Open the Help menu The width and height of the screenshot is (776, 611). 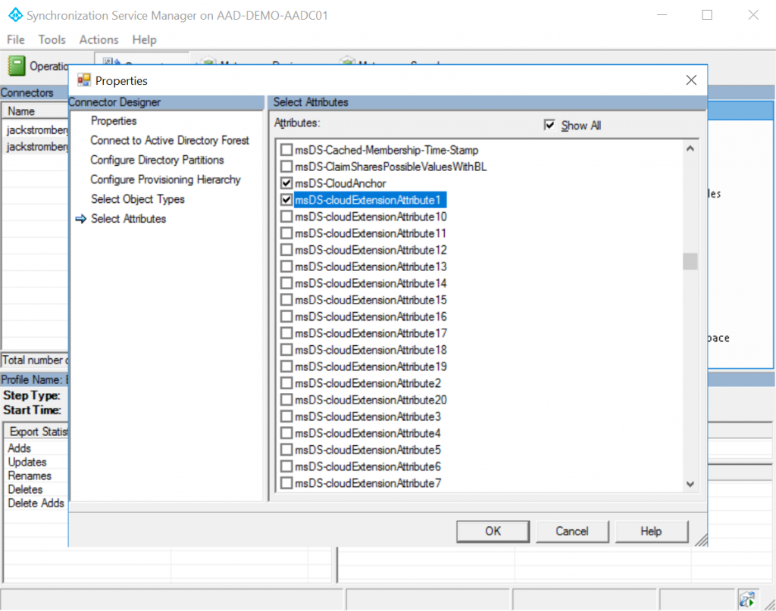click(x=144, y=39)
